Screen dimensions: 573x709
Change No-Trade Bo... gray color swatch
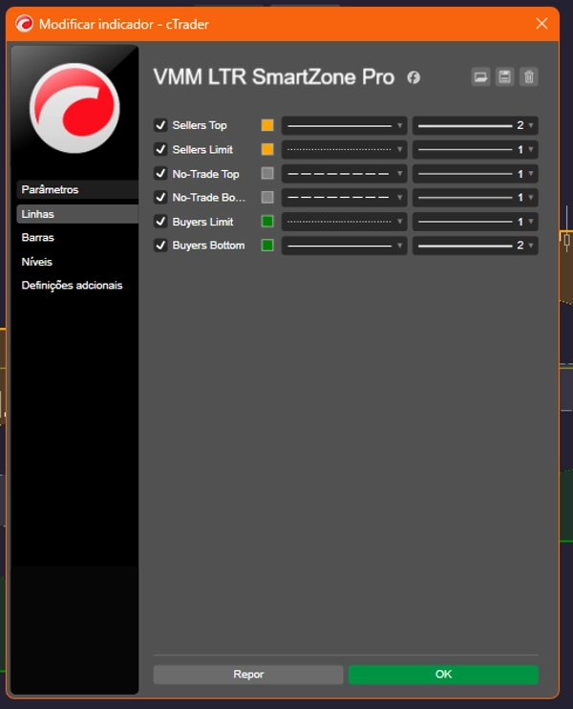click(267, 197)
